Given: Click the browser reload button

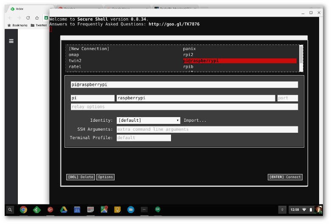Looking at the screenshot, I should click(28, 18).
